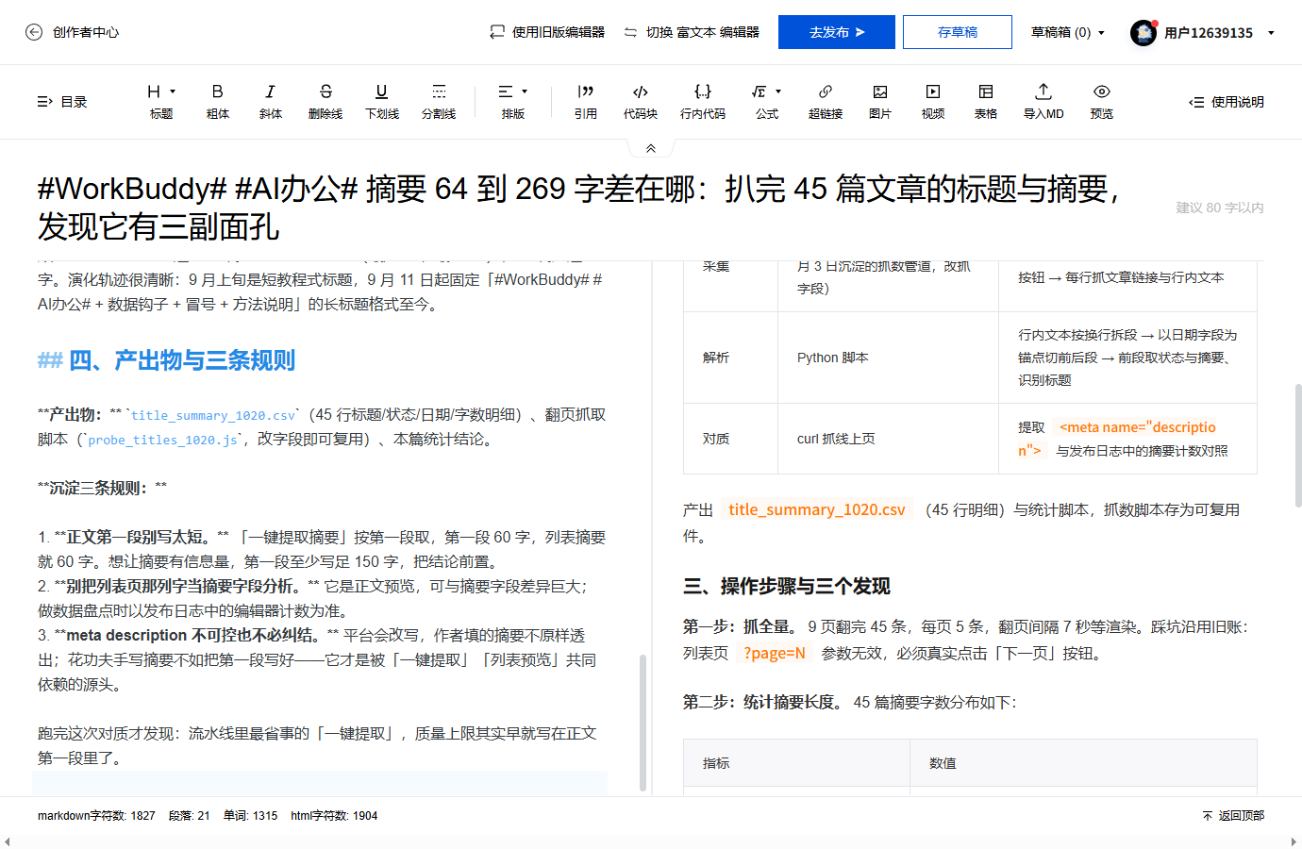
Task: Expand the 草稿箱 (0) dropdown
Action: click(1068, 32)
